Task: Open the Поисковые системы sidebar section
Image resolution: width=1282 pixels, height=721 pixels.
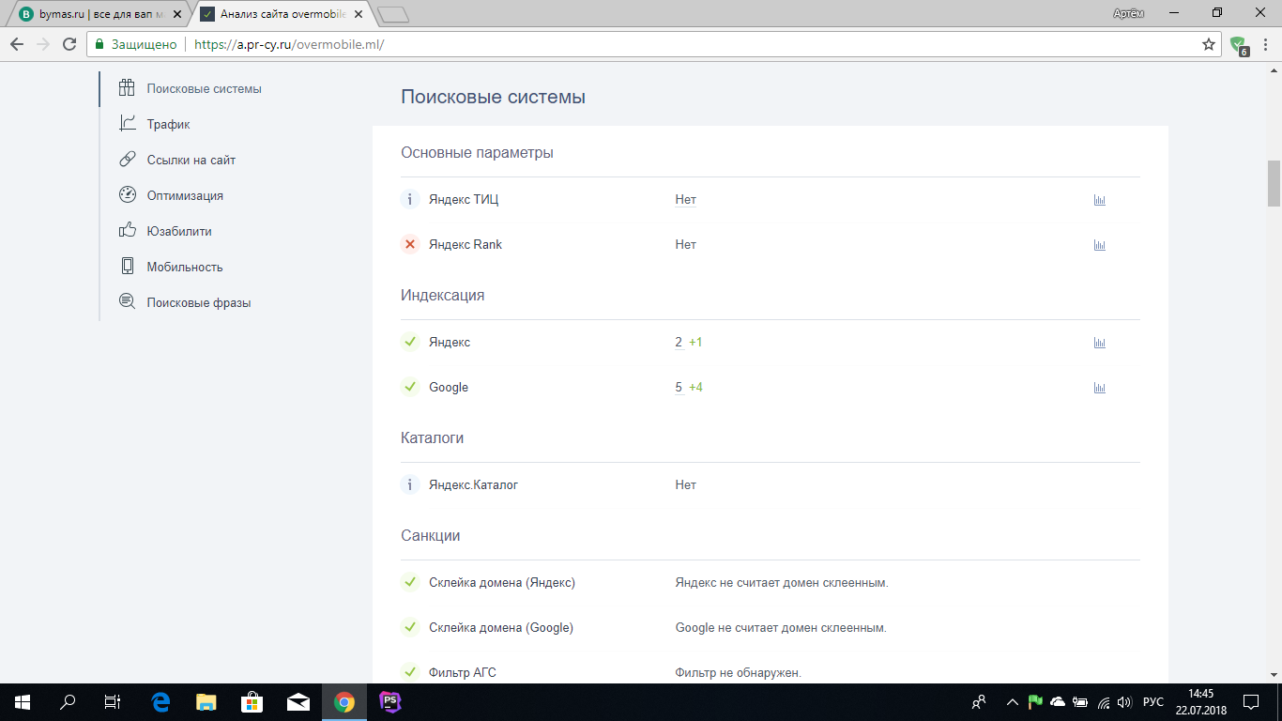Action: point(204,88)
